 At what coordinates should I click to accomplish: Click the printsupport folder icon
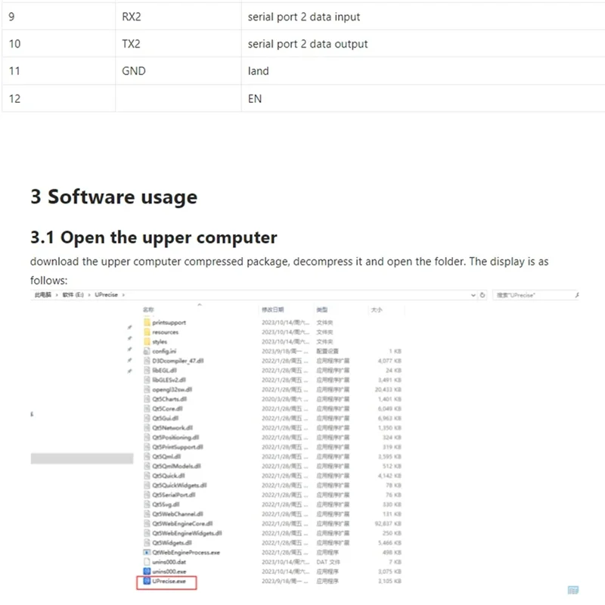pos(147,323)
